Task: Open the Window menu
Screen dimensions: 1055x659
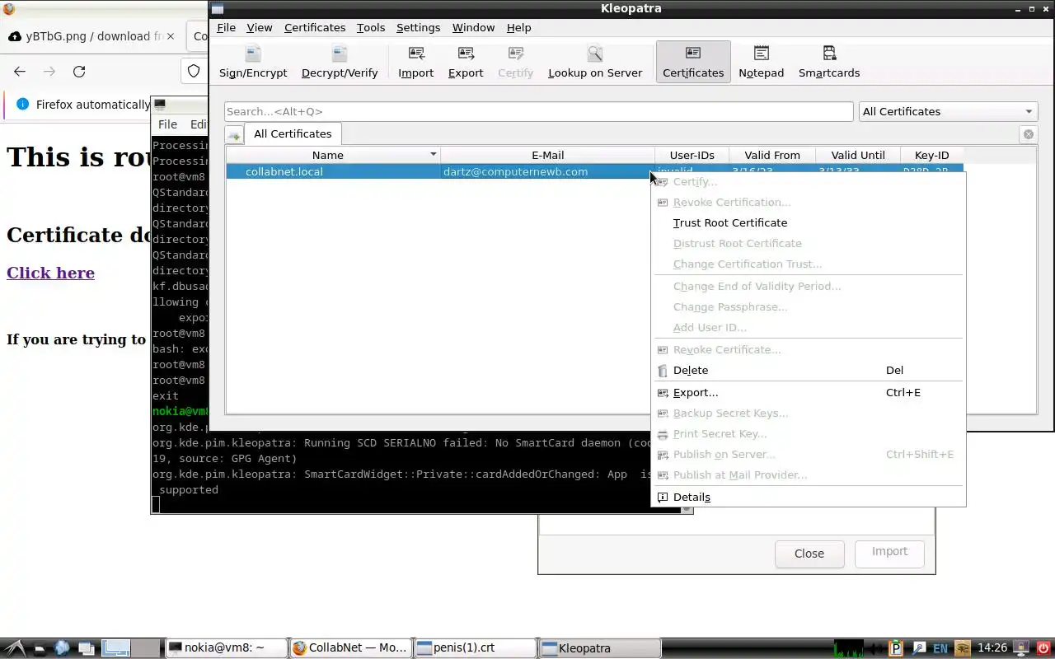Action: pyautogui.click(x=473, y=27)
